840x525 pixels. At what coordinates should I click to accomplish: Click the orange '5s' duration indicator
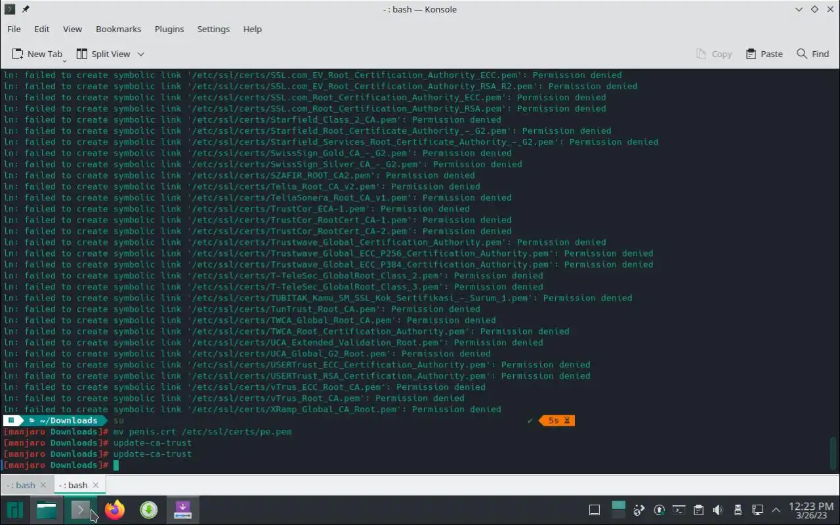click(557, 421)
